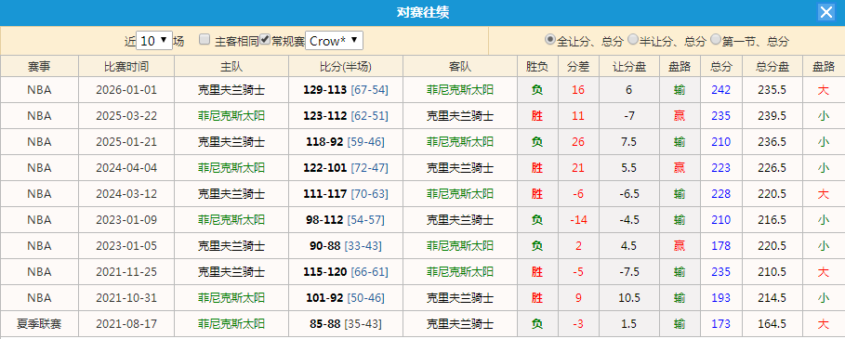Click total line 164.5 in 夏季联赛 row
This screenshot has width=845, height=339.
pyautogui.click(x=772, y=324)
